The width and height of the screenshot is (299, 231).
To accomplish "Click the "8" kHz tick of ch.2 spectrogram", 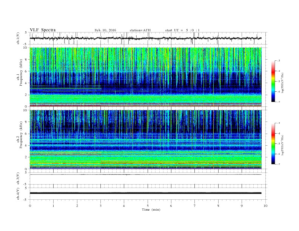I will (26, 122).
